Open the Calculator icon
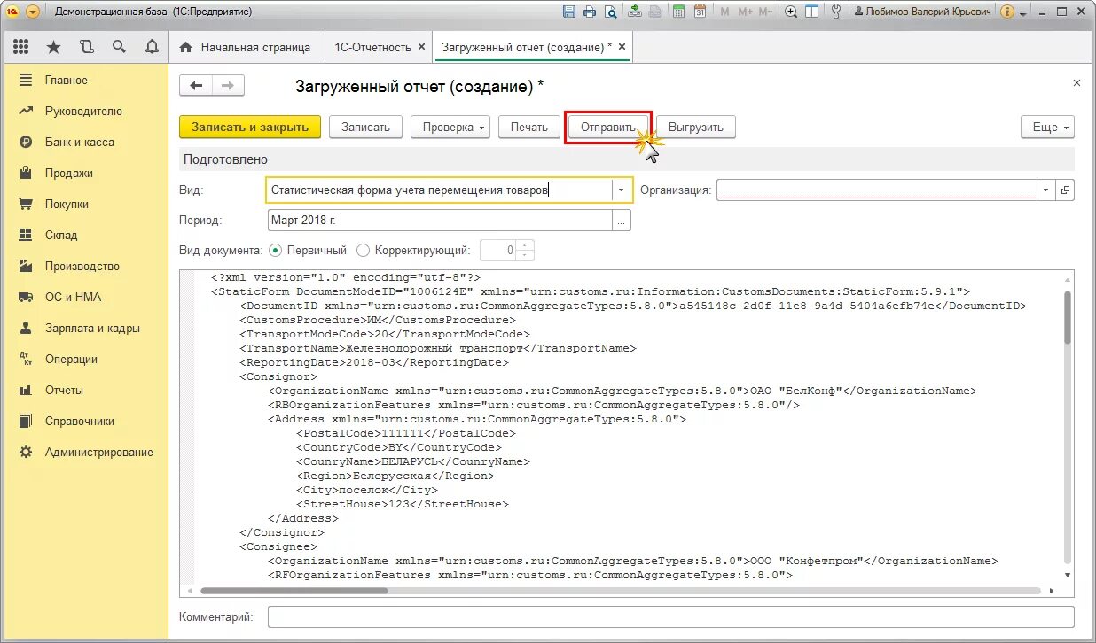This screenshot has height=643, width=1096. (x=679, y=12)
